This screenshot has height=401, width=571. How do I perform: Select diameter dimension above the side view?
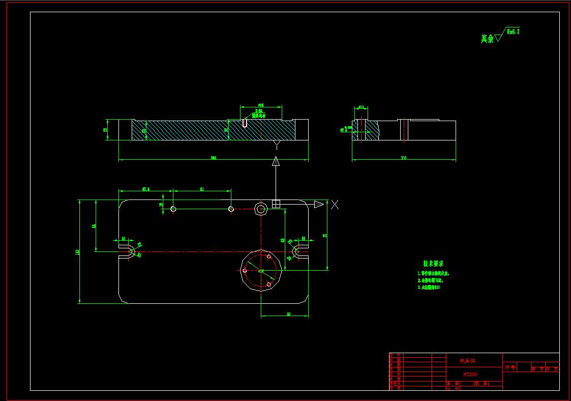click(361, 107)
